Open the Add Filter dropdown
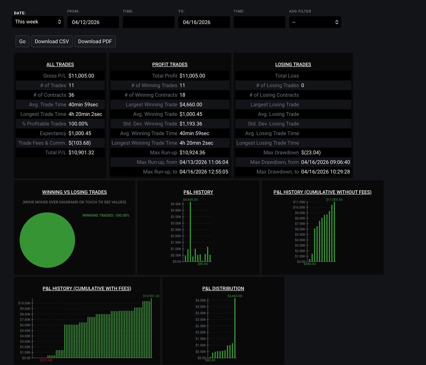Image resolution: width=426 pixels, height=365 pixels. pyautogui.click(x=315, y=22)
